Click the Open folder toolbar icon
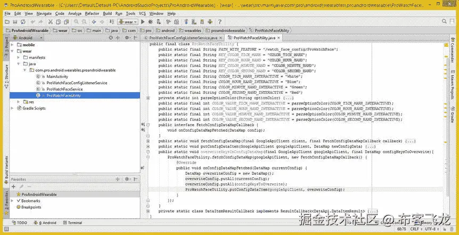 pos(7,22)
